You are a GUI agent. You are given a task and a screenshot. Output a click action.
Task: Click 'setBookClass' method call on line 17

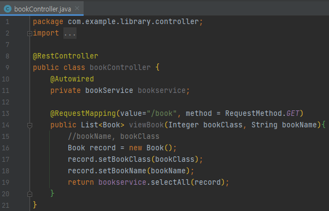(x=125, y=160)
